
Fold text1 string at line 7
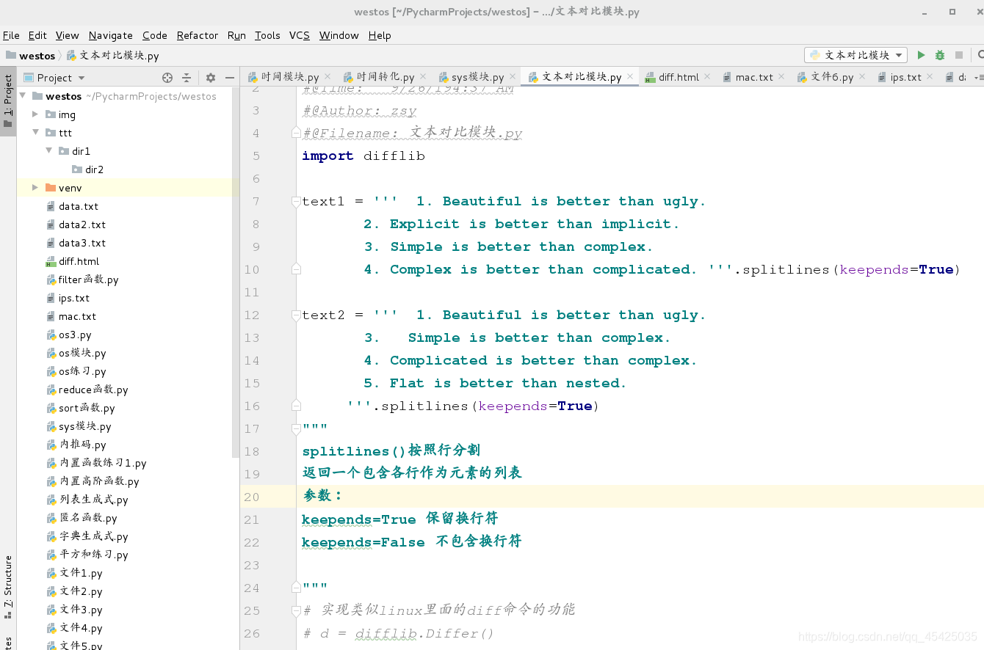tap(296, 201)
